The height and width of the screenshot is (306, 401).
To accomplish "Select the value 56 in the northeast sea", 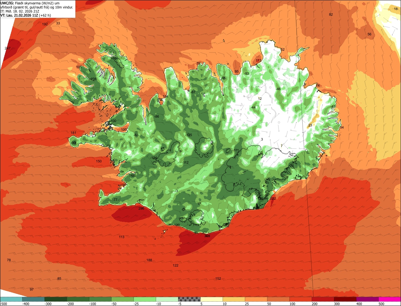I will (369, 34).
